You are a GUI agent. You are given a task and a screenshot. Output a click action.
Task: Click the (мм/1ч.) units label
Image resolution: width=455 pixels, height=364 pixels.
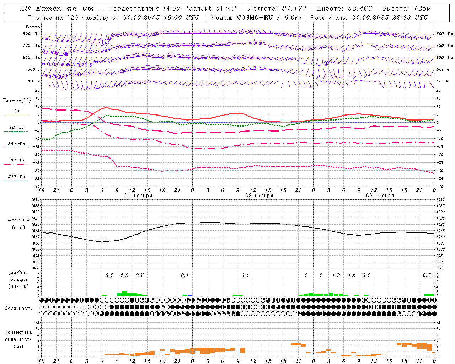pos(18,286)
